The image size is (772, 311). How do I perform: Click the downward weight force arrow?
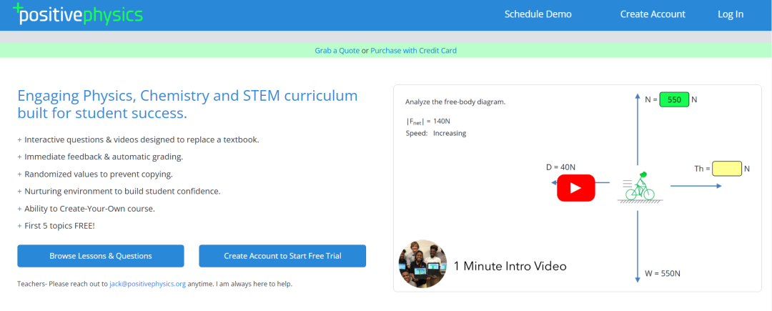637,243
